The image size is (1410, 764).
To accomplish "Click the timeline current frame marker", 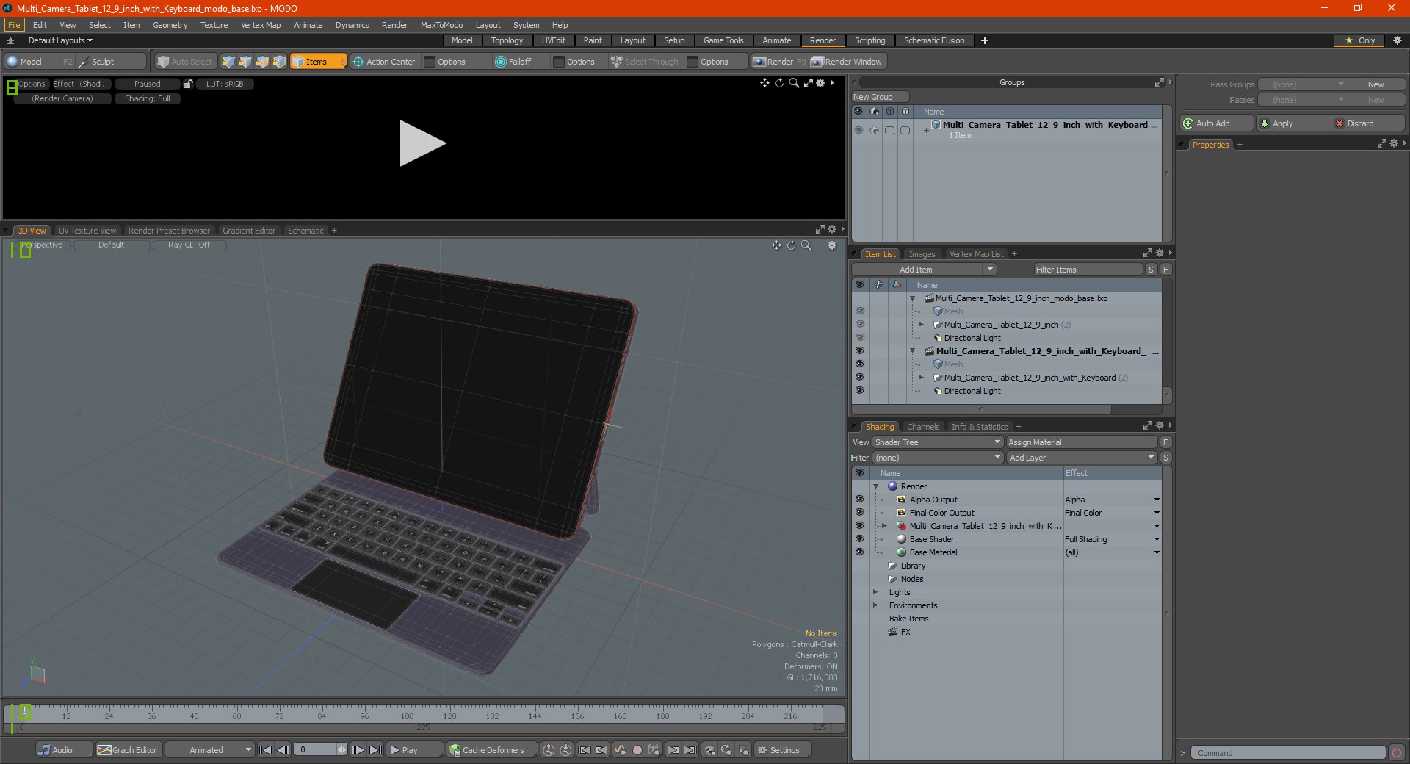I will (x=25, y=712).
